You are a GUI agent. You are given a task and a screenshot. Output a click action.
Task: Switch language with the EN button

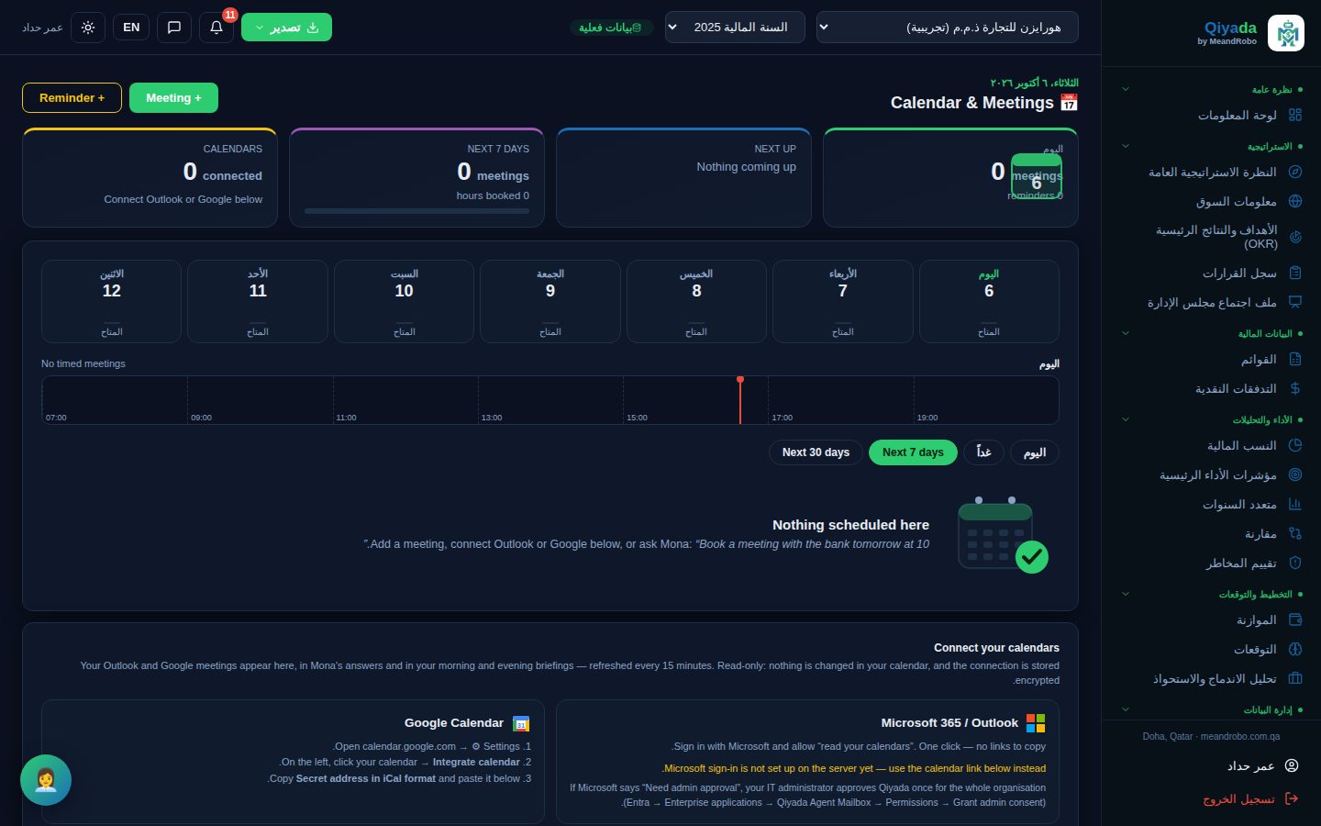[131, 28]
